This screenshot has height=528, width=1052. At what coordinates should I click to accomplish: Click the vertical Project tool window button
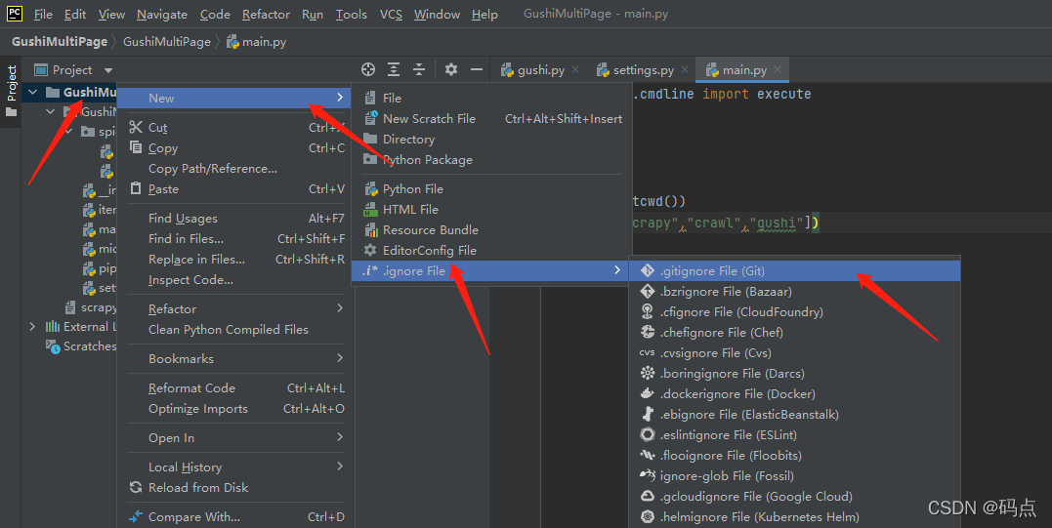11,91
